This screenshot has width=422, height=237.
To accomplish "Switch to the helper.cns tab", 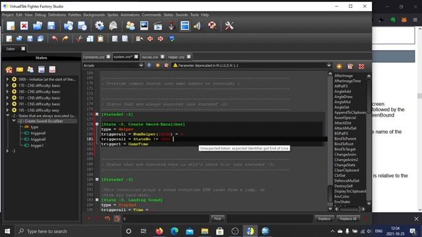I will [176, 57].
